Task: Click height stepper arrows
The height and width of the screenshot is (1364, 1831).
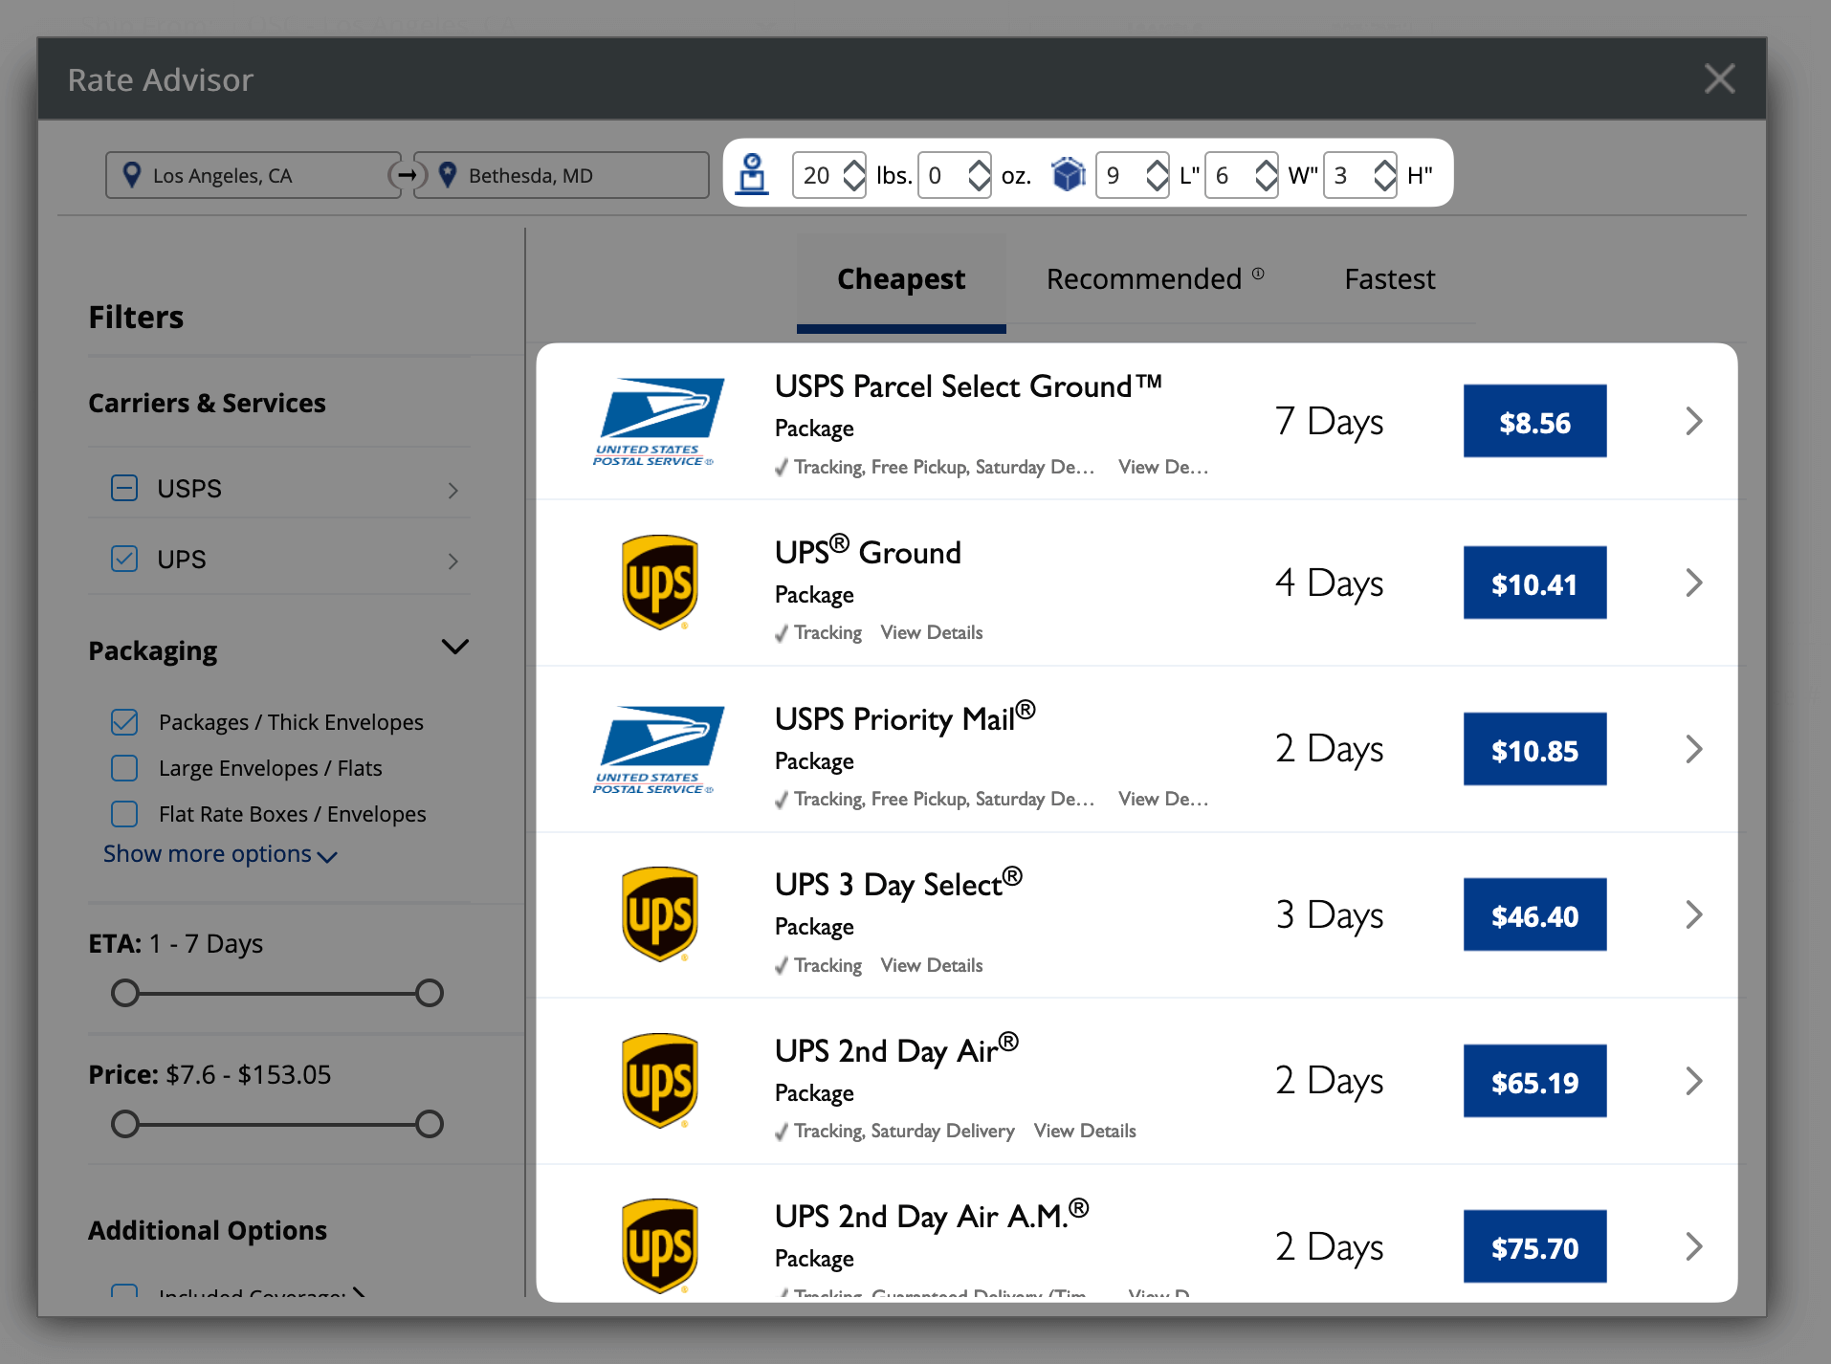Action: pyautogui.click(x=1384, y=175)
